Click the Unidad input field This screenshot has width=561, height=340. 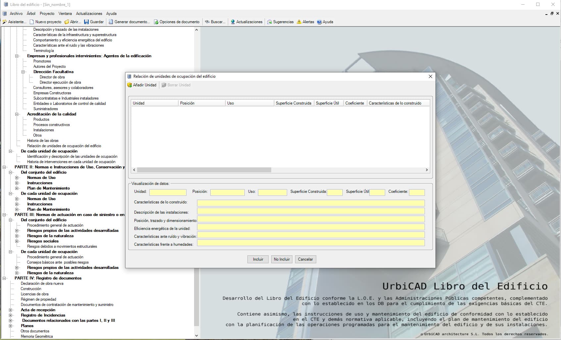click(168, 192)
